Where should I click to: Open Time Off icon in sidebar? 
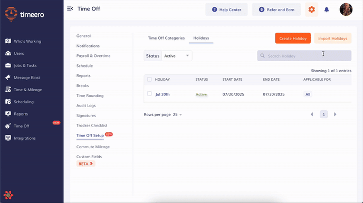click(x=8, y=126)
